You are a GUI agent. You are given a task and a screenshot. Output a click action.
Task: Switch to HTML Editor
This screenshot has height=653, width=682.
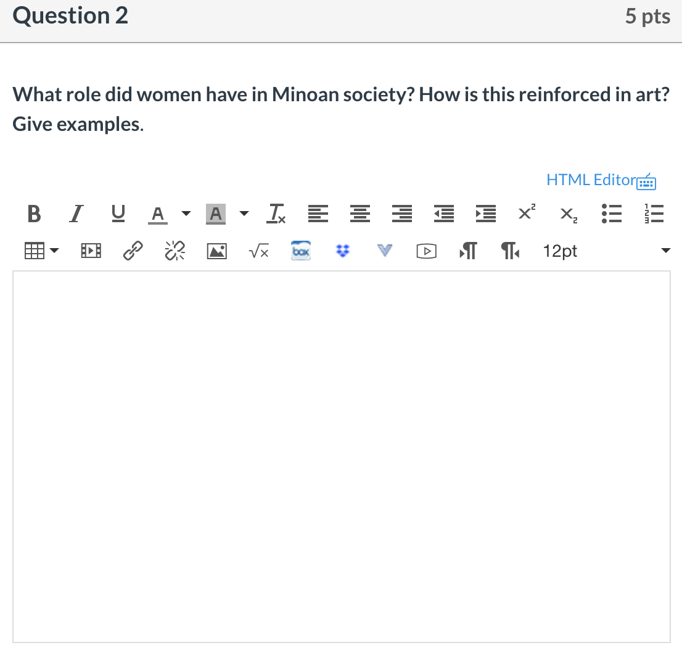coord(590,180)
